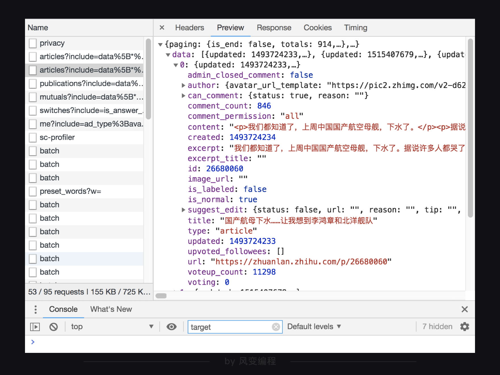Click the comment_count value 846
500x375 pixels.
click(x=264, y=106)
